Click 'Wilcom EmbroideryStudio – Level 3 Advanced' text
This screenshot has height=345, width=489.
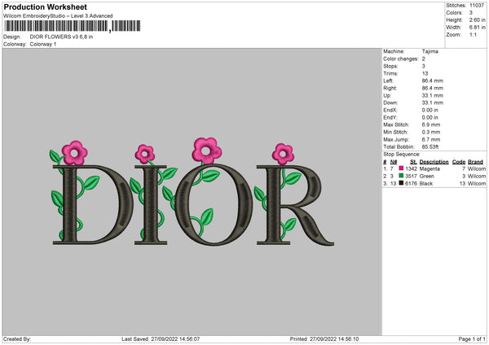58,16
